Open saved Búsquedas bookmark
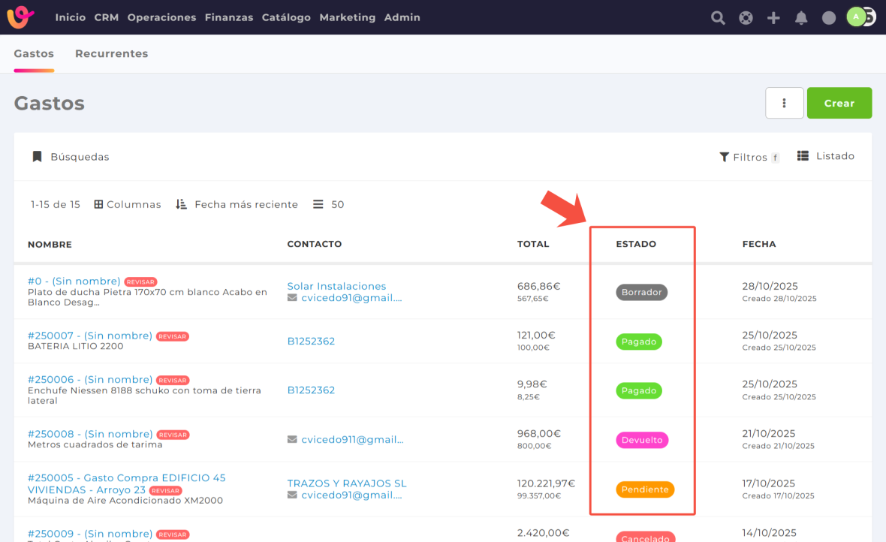 coord(71,157)
